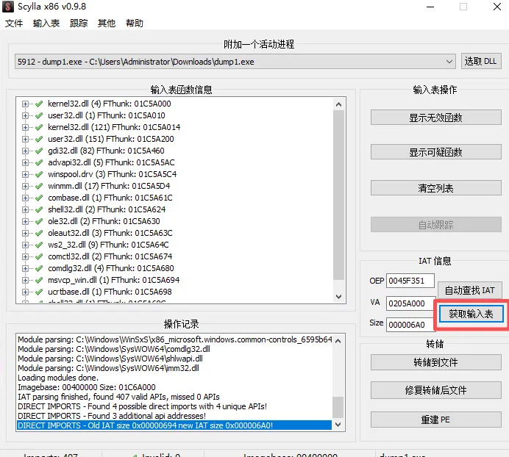509x457 pixels.
Task: Click green checkmark icon beside winspool.drv
Action: [x=39, y=174]
